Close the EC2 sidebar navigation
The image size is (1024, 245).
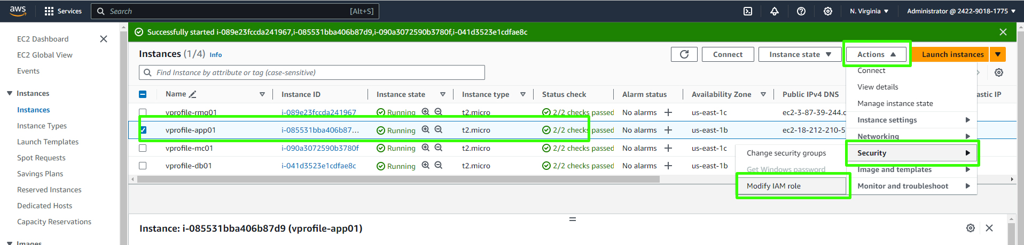[104, 39]
